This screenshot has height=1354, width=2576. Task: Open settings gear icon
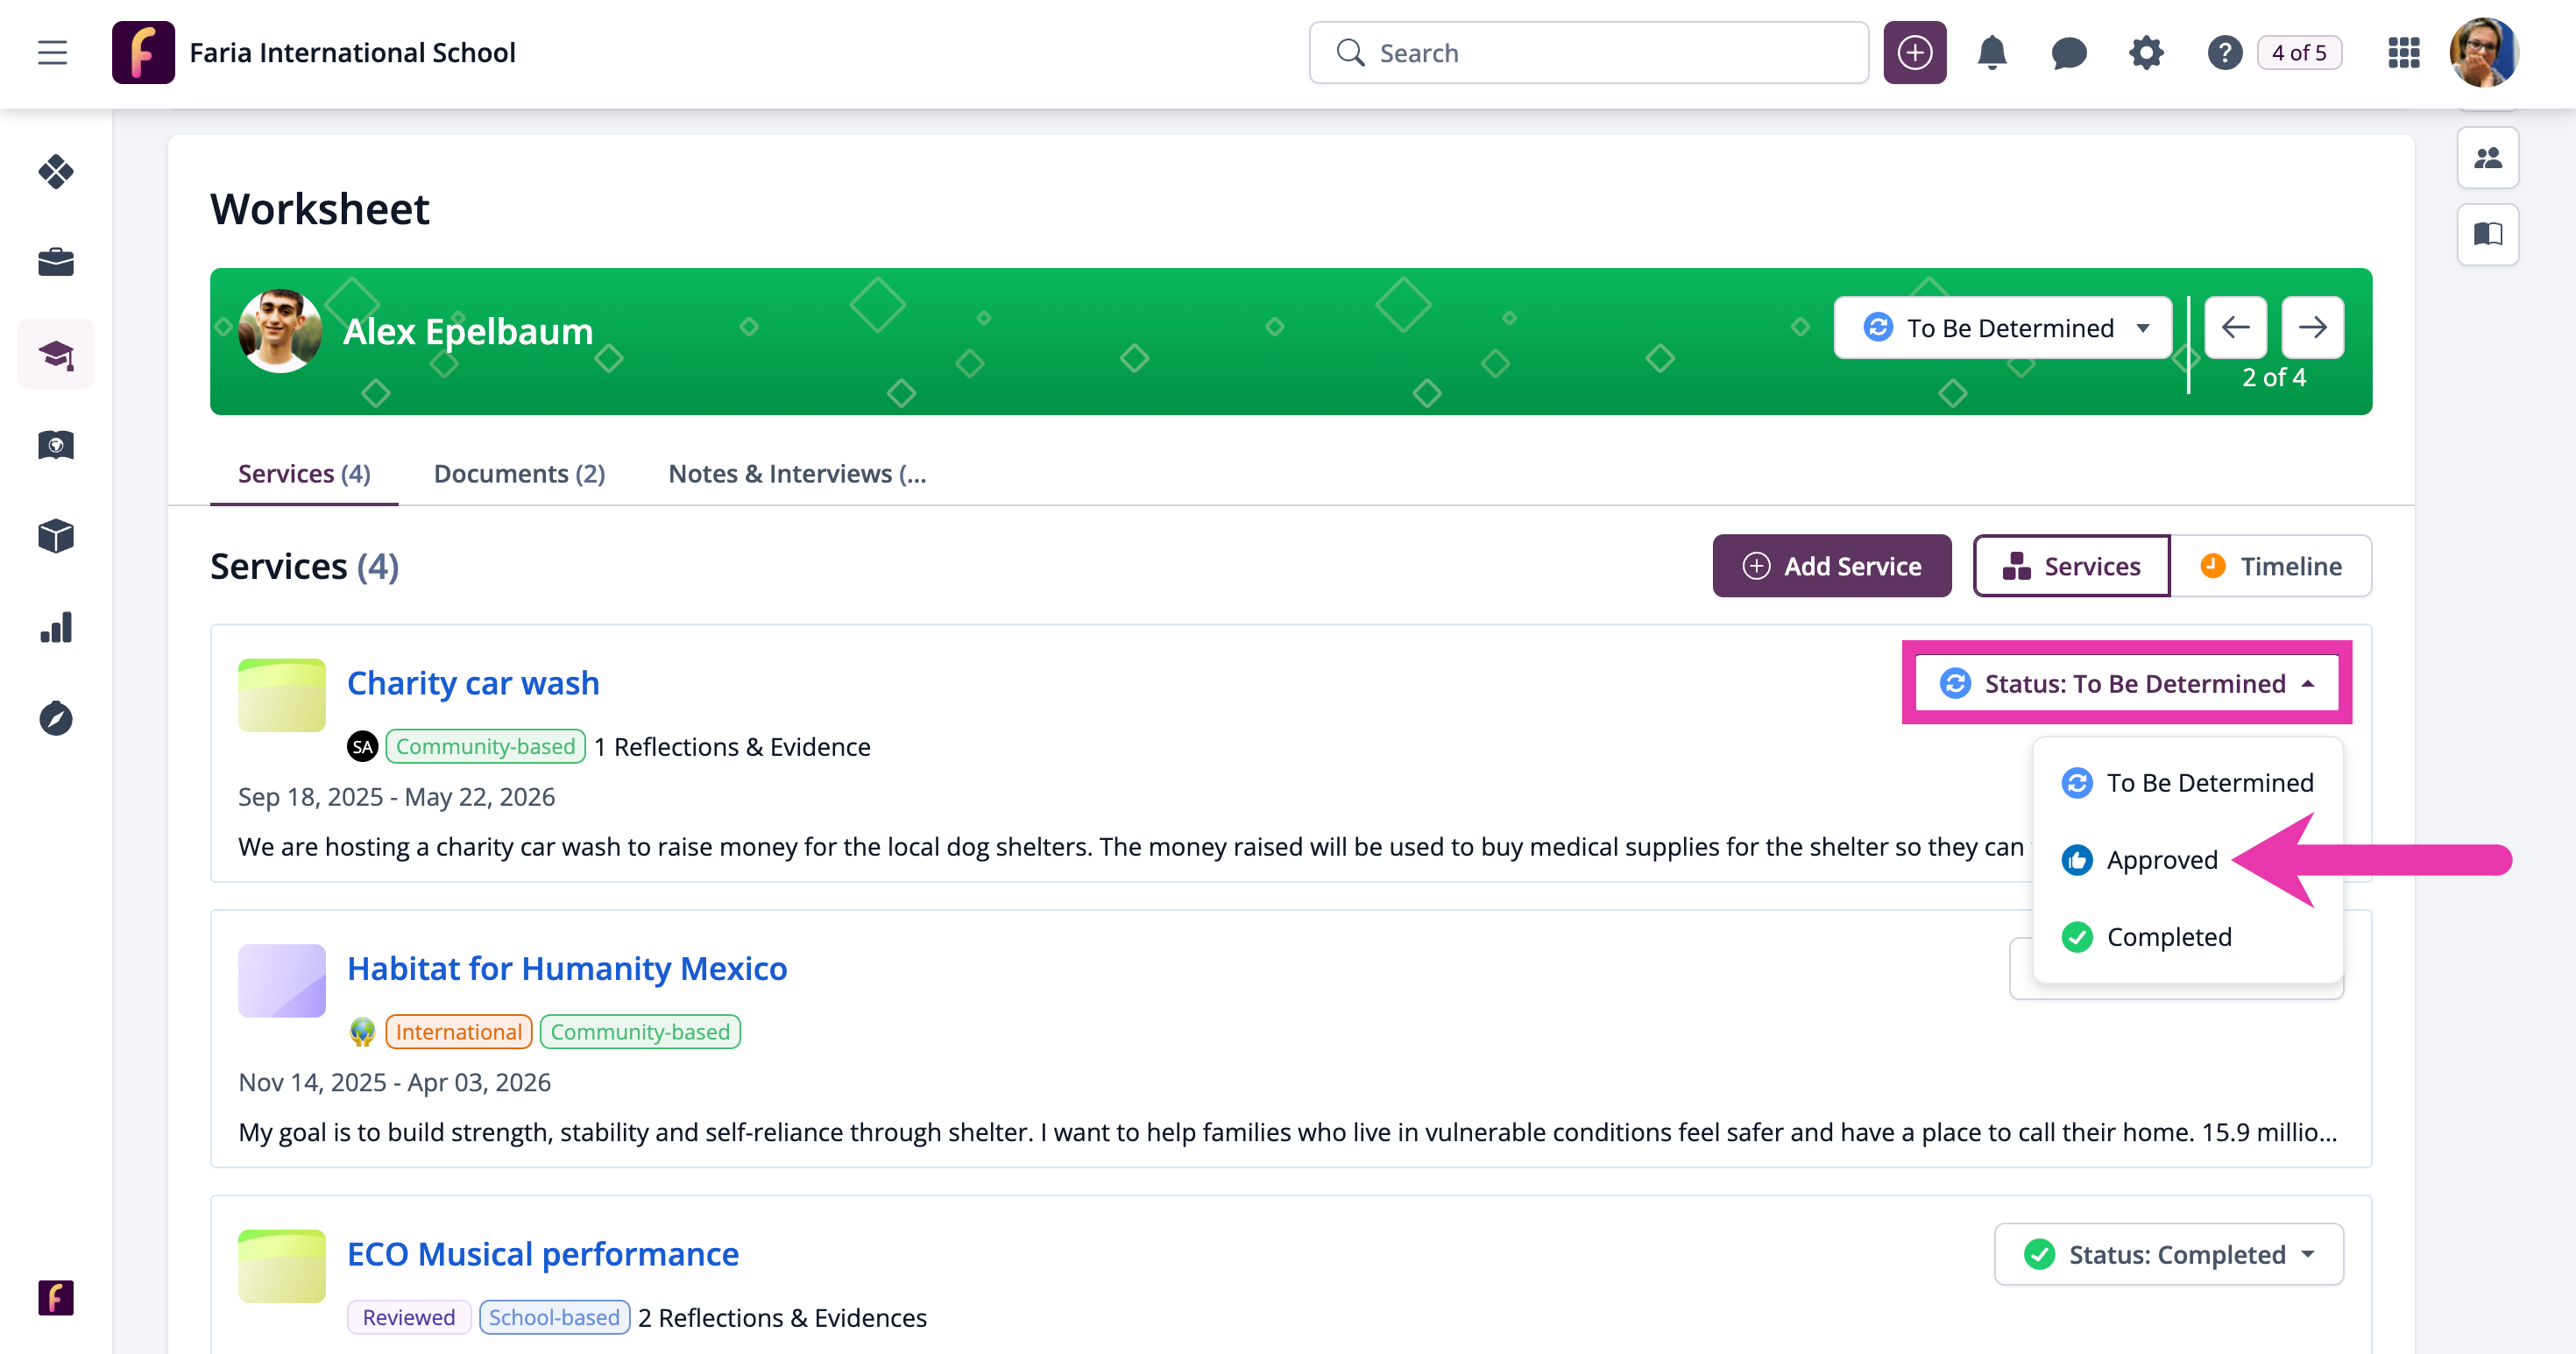point(2145,52)
